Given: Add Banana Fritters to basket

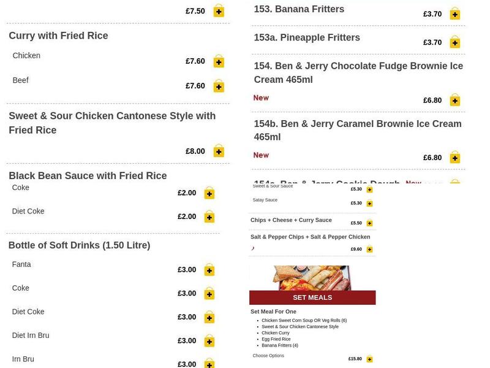Looking at the screenshot, I should [454, 13].
